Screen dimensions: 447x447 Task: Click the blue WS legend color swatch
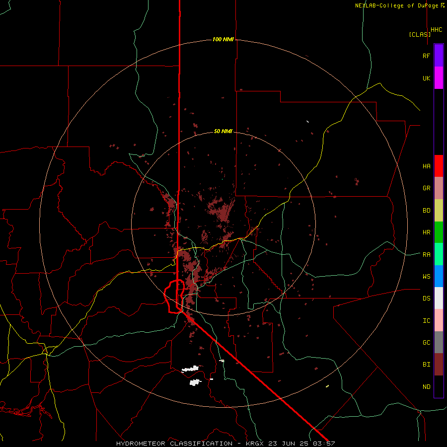pos(439,276)
